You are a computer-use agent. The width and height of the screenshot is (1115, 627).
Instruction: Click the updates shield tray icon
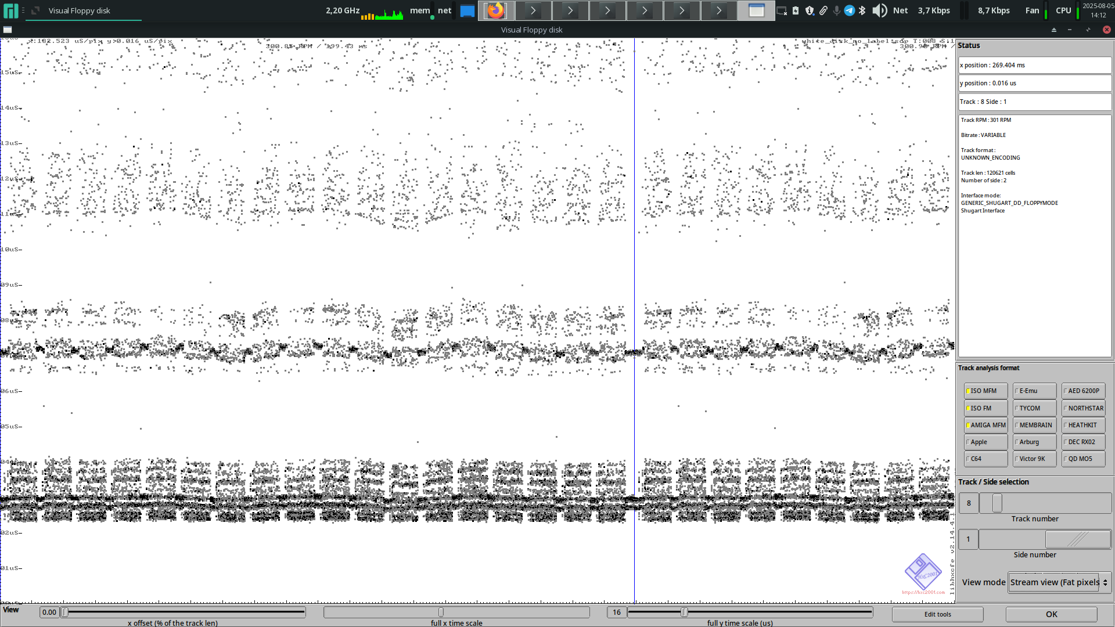[810, 10]
